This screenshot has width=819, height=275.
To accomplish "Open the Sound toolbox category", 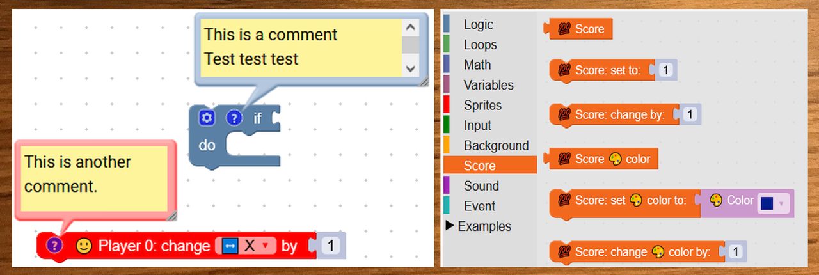I will pyautogui.click(x=481, y=185).
